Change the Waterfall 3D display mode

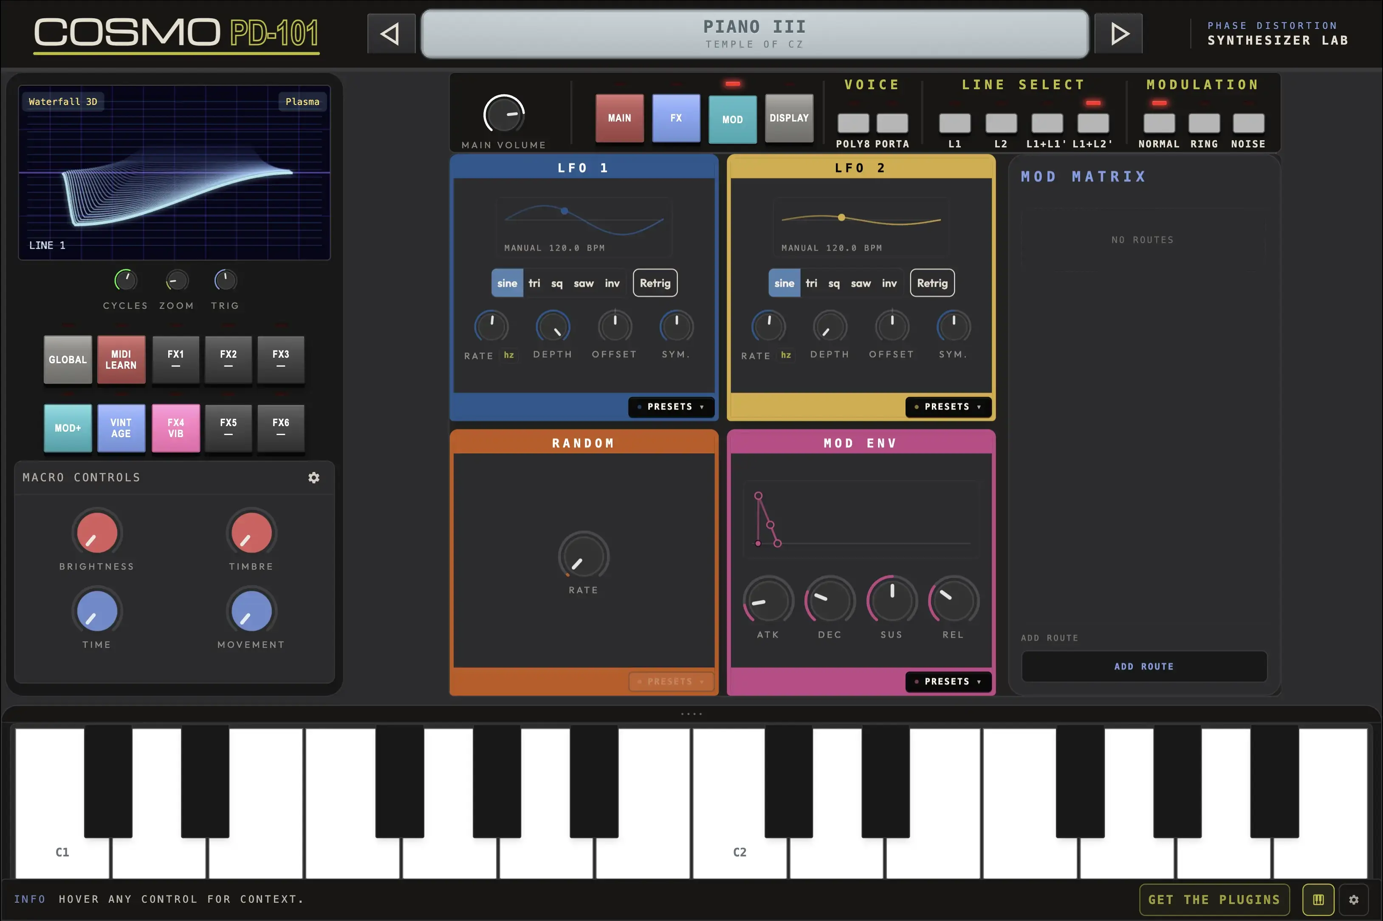[x=63, y=102]
